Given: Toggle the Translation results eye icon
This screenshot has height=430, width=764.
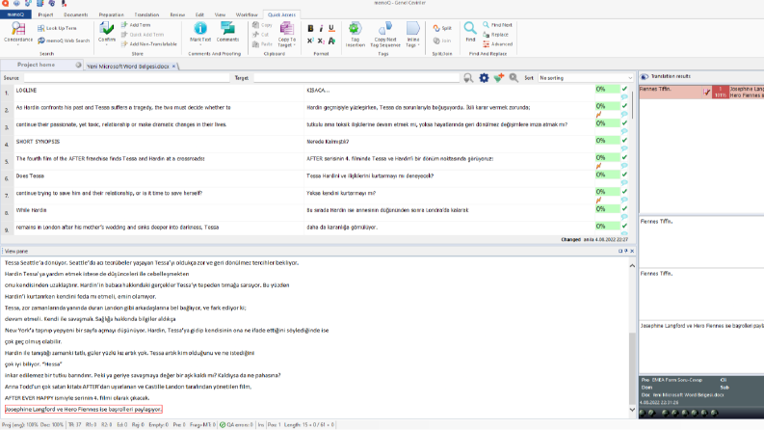Looking at the screenshot, I should pos(645,76).
